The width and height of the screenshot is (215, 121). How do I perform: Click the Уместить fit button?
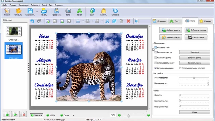(37, 115)
